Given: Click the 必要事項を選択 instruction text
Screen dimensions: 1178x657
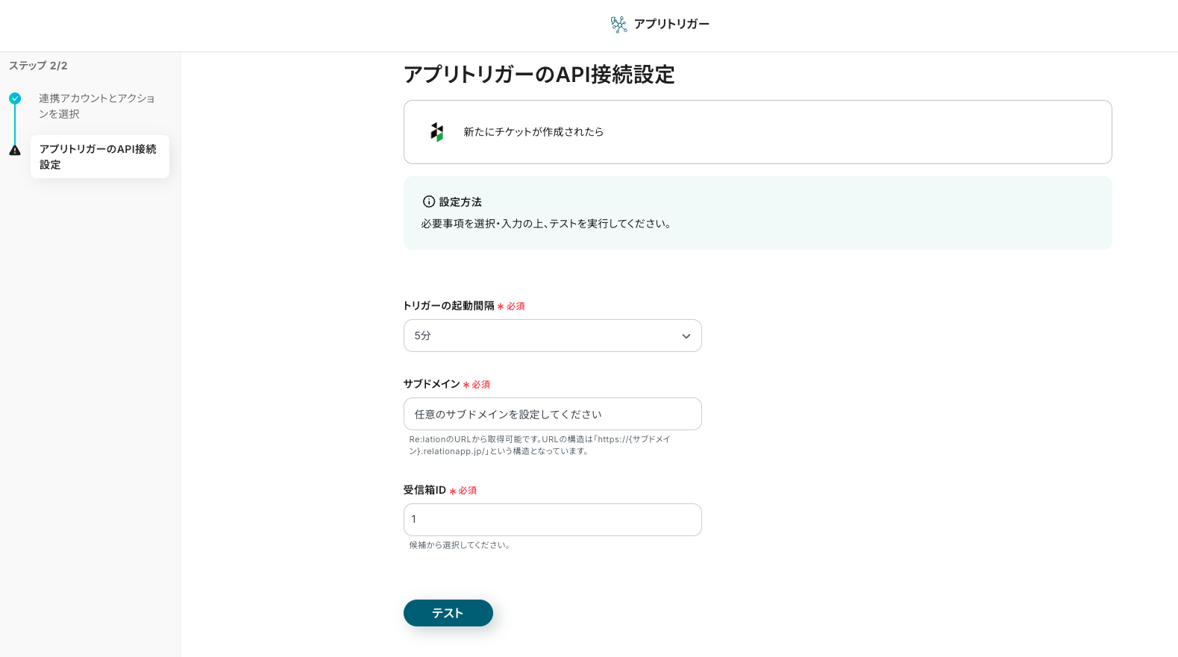Looking at the screenshot, I should [x=546, y=224].
